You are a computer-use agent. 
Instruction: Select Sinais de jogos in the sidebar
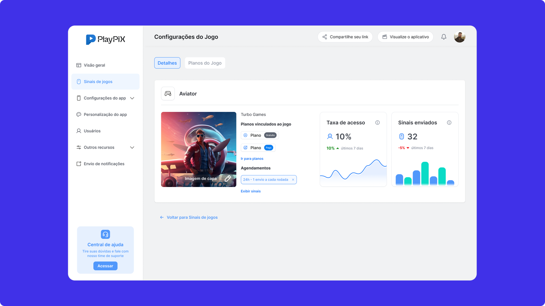point(105,82)
